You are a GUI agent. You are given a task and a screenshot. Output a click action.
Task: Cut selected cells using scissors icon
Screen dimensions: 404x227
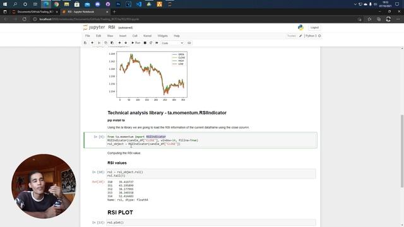pyautogui.click(x=99, y=43)
